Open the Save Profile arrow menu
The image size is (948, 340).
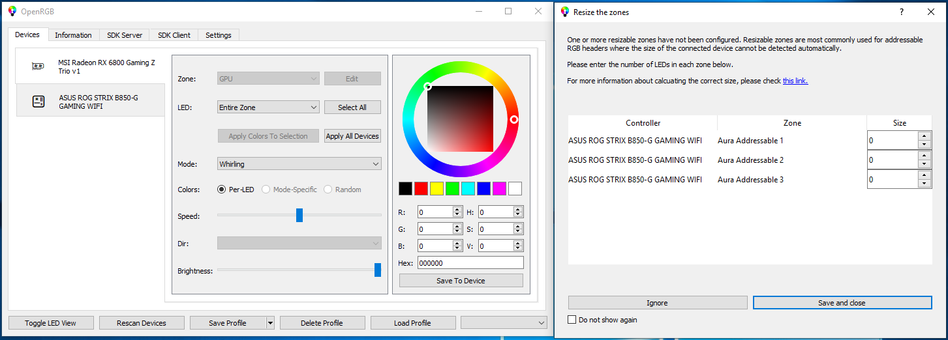coord(270,323)
